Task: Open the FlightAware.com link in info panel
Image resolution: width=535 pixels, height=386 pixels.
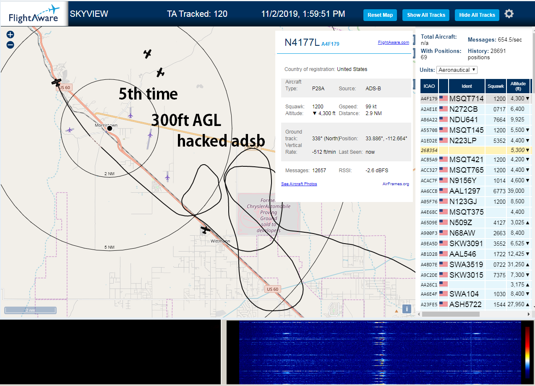Action: pyautogui.click(x=393, y=42)
